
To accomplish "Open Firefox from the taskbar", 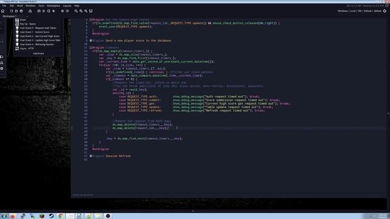I will point(13,216).
